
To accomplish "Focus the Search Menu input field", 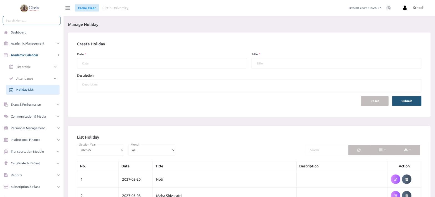I will coord(32,20).
